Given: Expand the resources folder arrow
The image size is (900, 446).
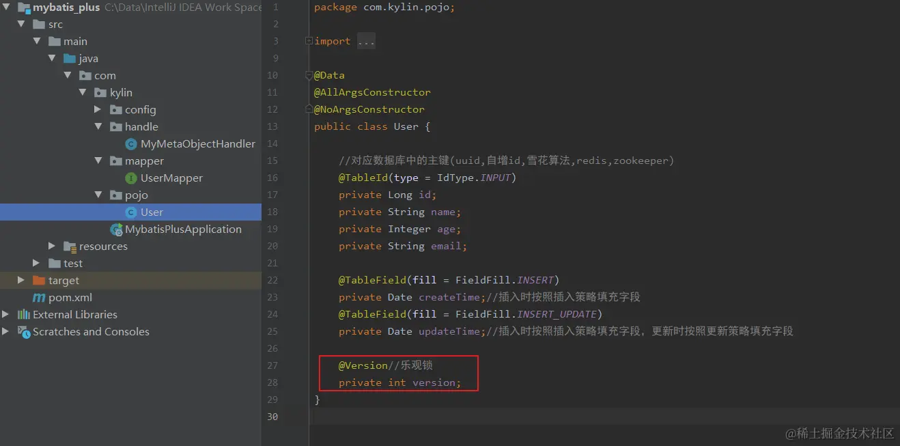Looking at the screenshot, I should pyautogui.click(x=52, y=247).
